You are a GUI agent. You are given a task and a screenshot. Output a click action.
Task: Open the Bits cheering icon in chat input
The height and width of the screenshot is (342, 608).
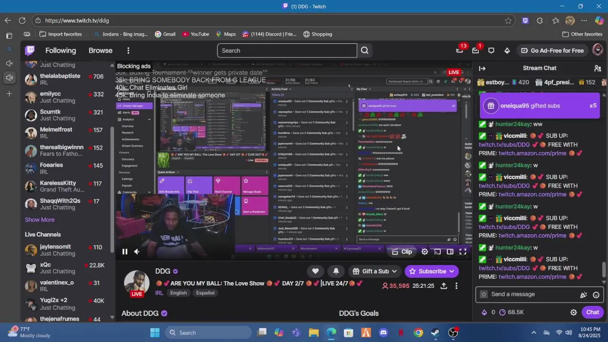(x=583, y=294)
